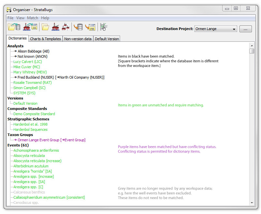Select Ormen Lange Event Group tree item

click(x=38, y=140)
